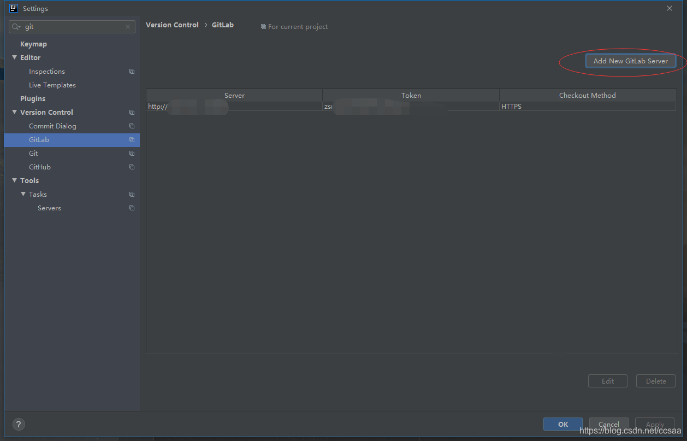Close the Settings window
Viewport: 687px width, 441px height.
tap(670, 8)
